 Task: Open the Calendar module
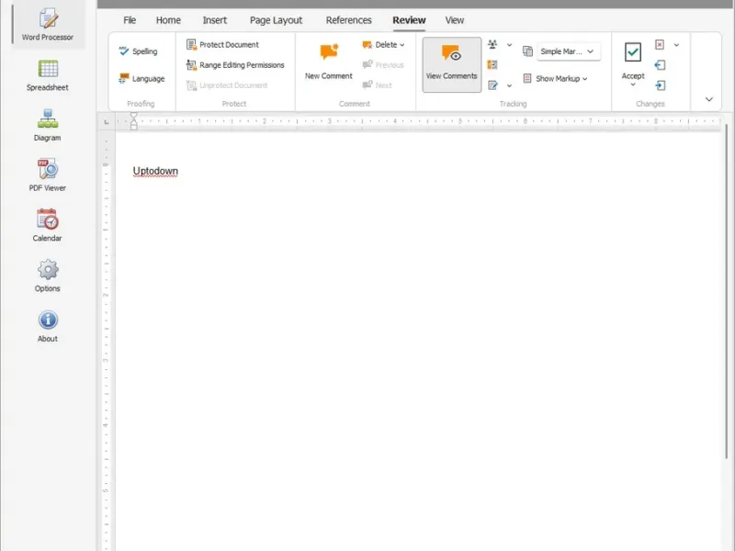point(48,225)
